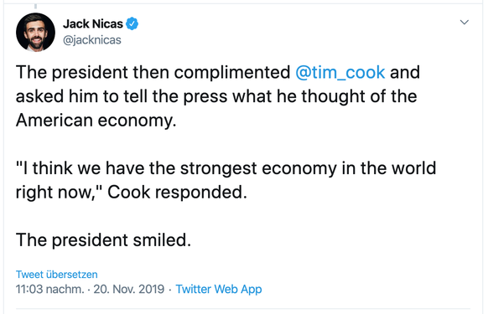Open the Jack Nicas display name
This screenshot has width=488, height=314.
tap(93, 23)
